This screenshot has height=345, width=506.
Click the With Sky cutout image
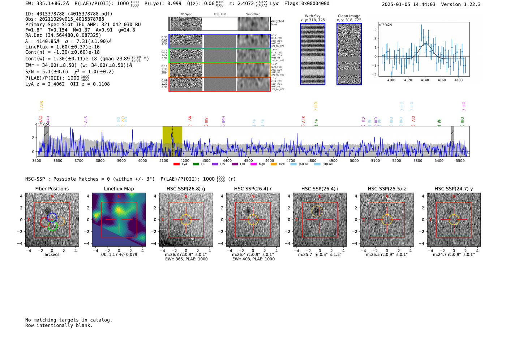tap(313, 54)
